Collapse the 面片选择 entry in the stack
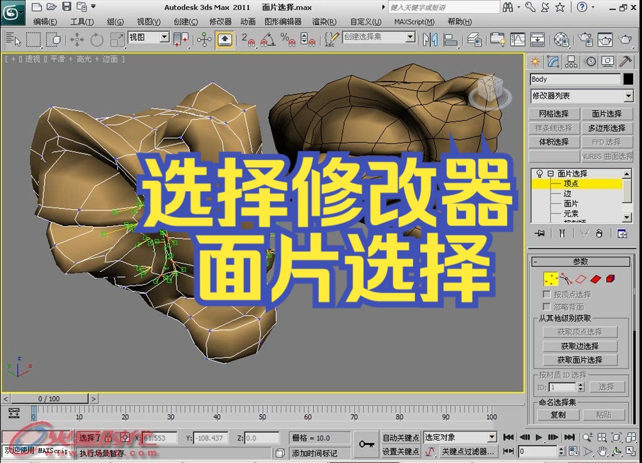642x463 pixels. coord(550,174)
